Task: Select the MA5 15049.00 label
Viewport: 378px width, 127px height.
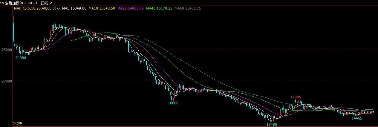Action: 74,8
